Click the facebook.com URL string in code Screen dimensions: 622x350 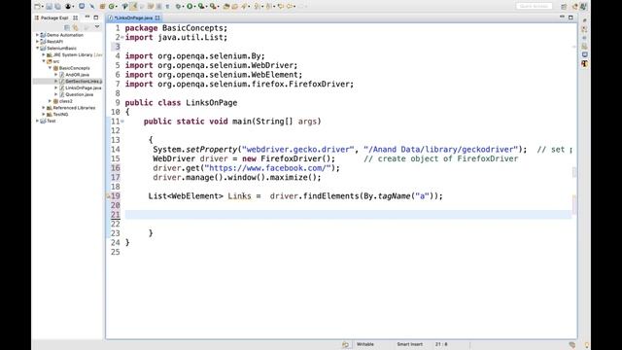(267, 168)
